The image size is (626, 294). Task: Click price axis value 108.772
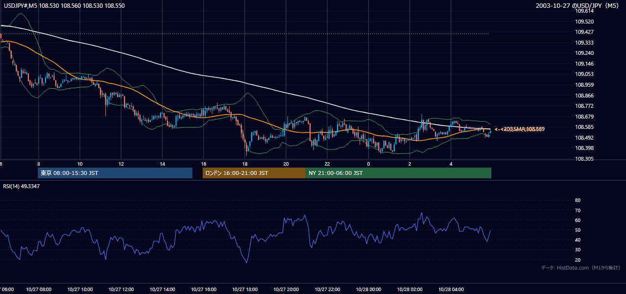click(x=584, y=106)
